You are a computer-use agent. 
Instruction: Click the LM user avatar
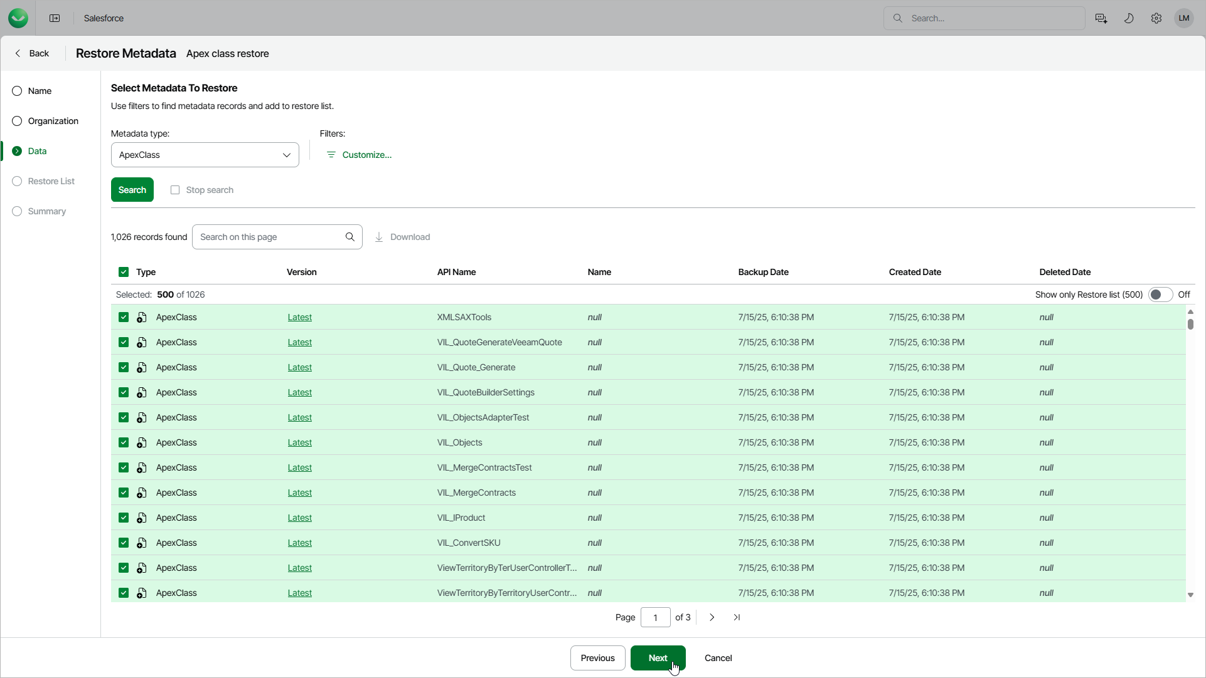1183,18
